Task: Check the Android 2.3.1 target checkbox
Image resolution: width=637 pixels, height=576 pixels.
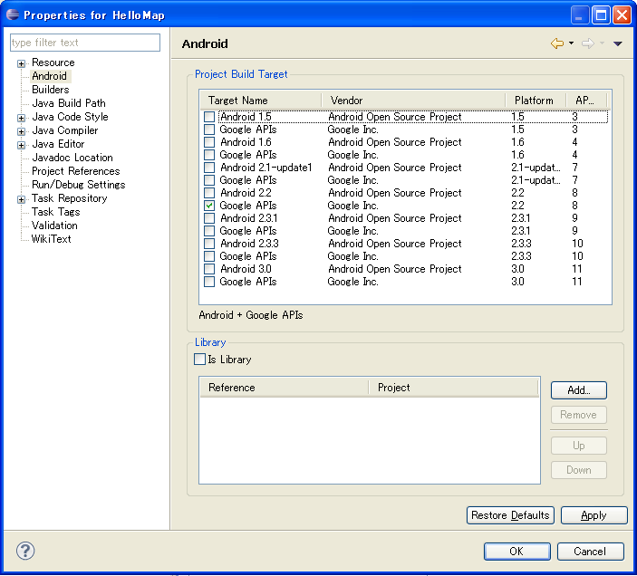Action: (209, 218)
